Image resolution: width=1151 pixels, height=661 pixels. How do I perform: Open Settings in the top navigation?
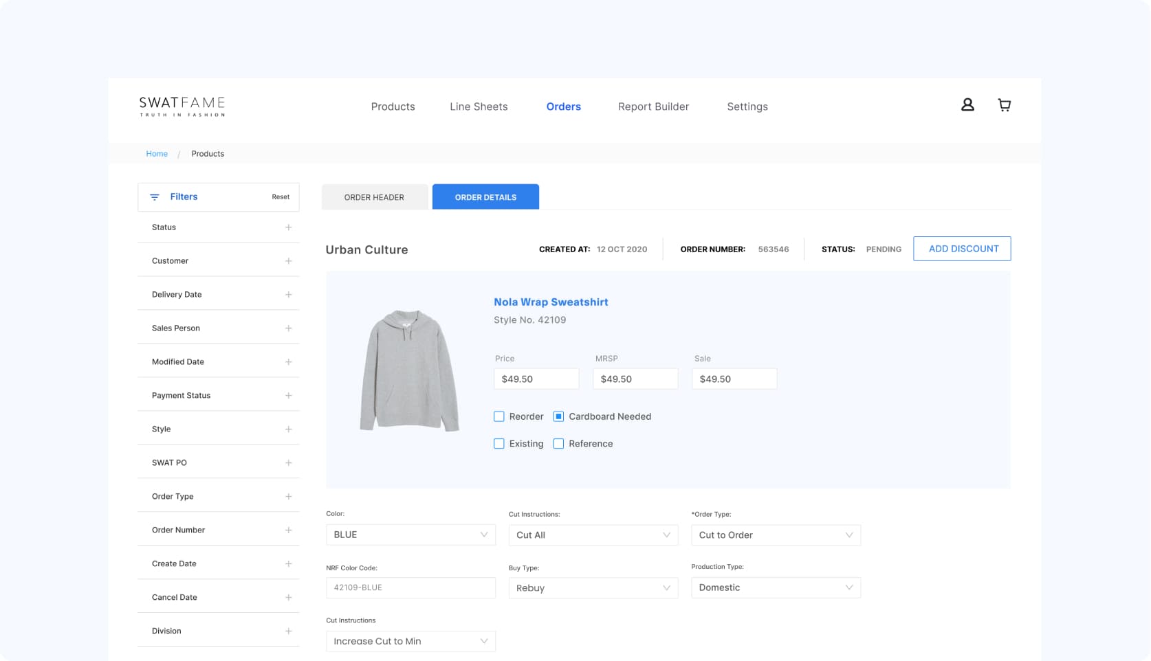coord(747,107)
